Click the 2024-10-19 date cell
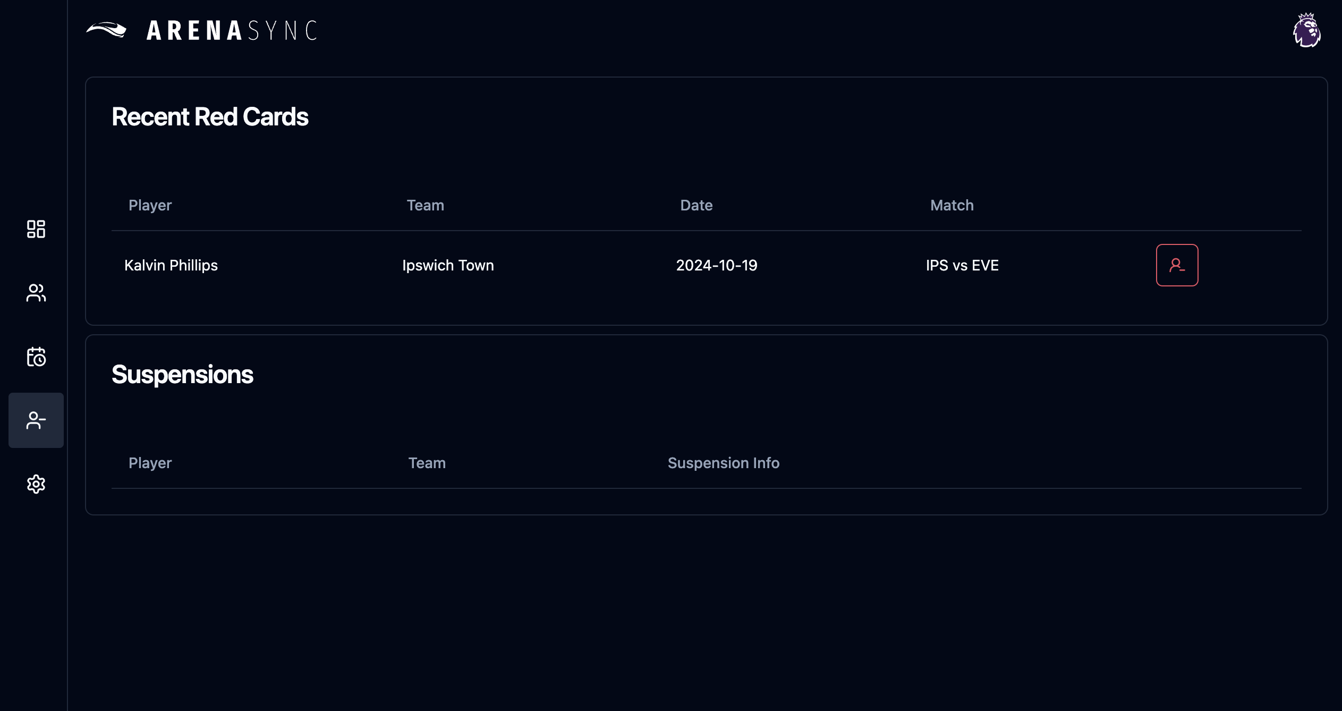1342x711 pixels. [716, 265]
